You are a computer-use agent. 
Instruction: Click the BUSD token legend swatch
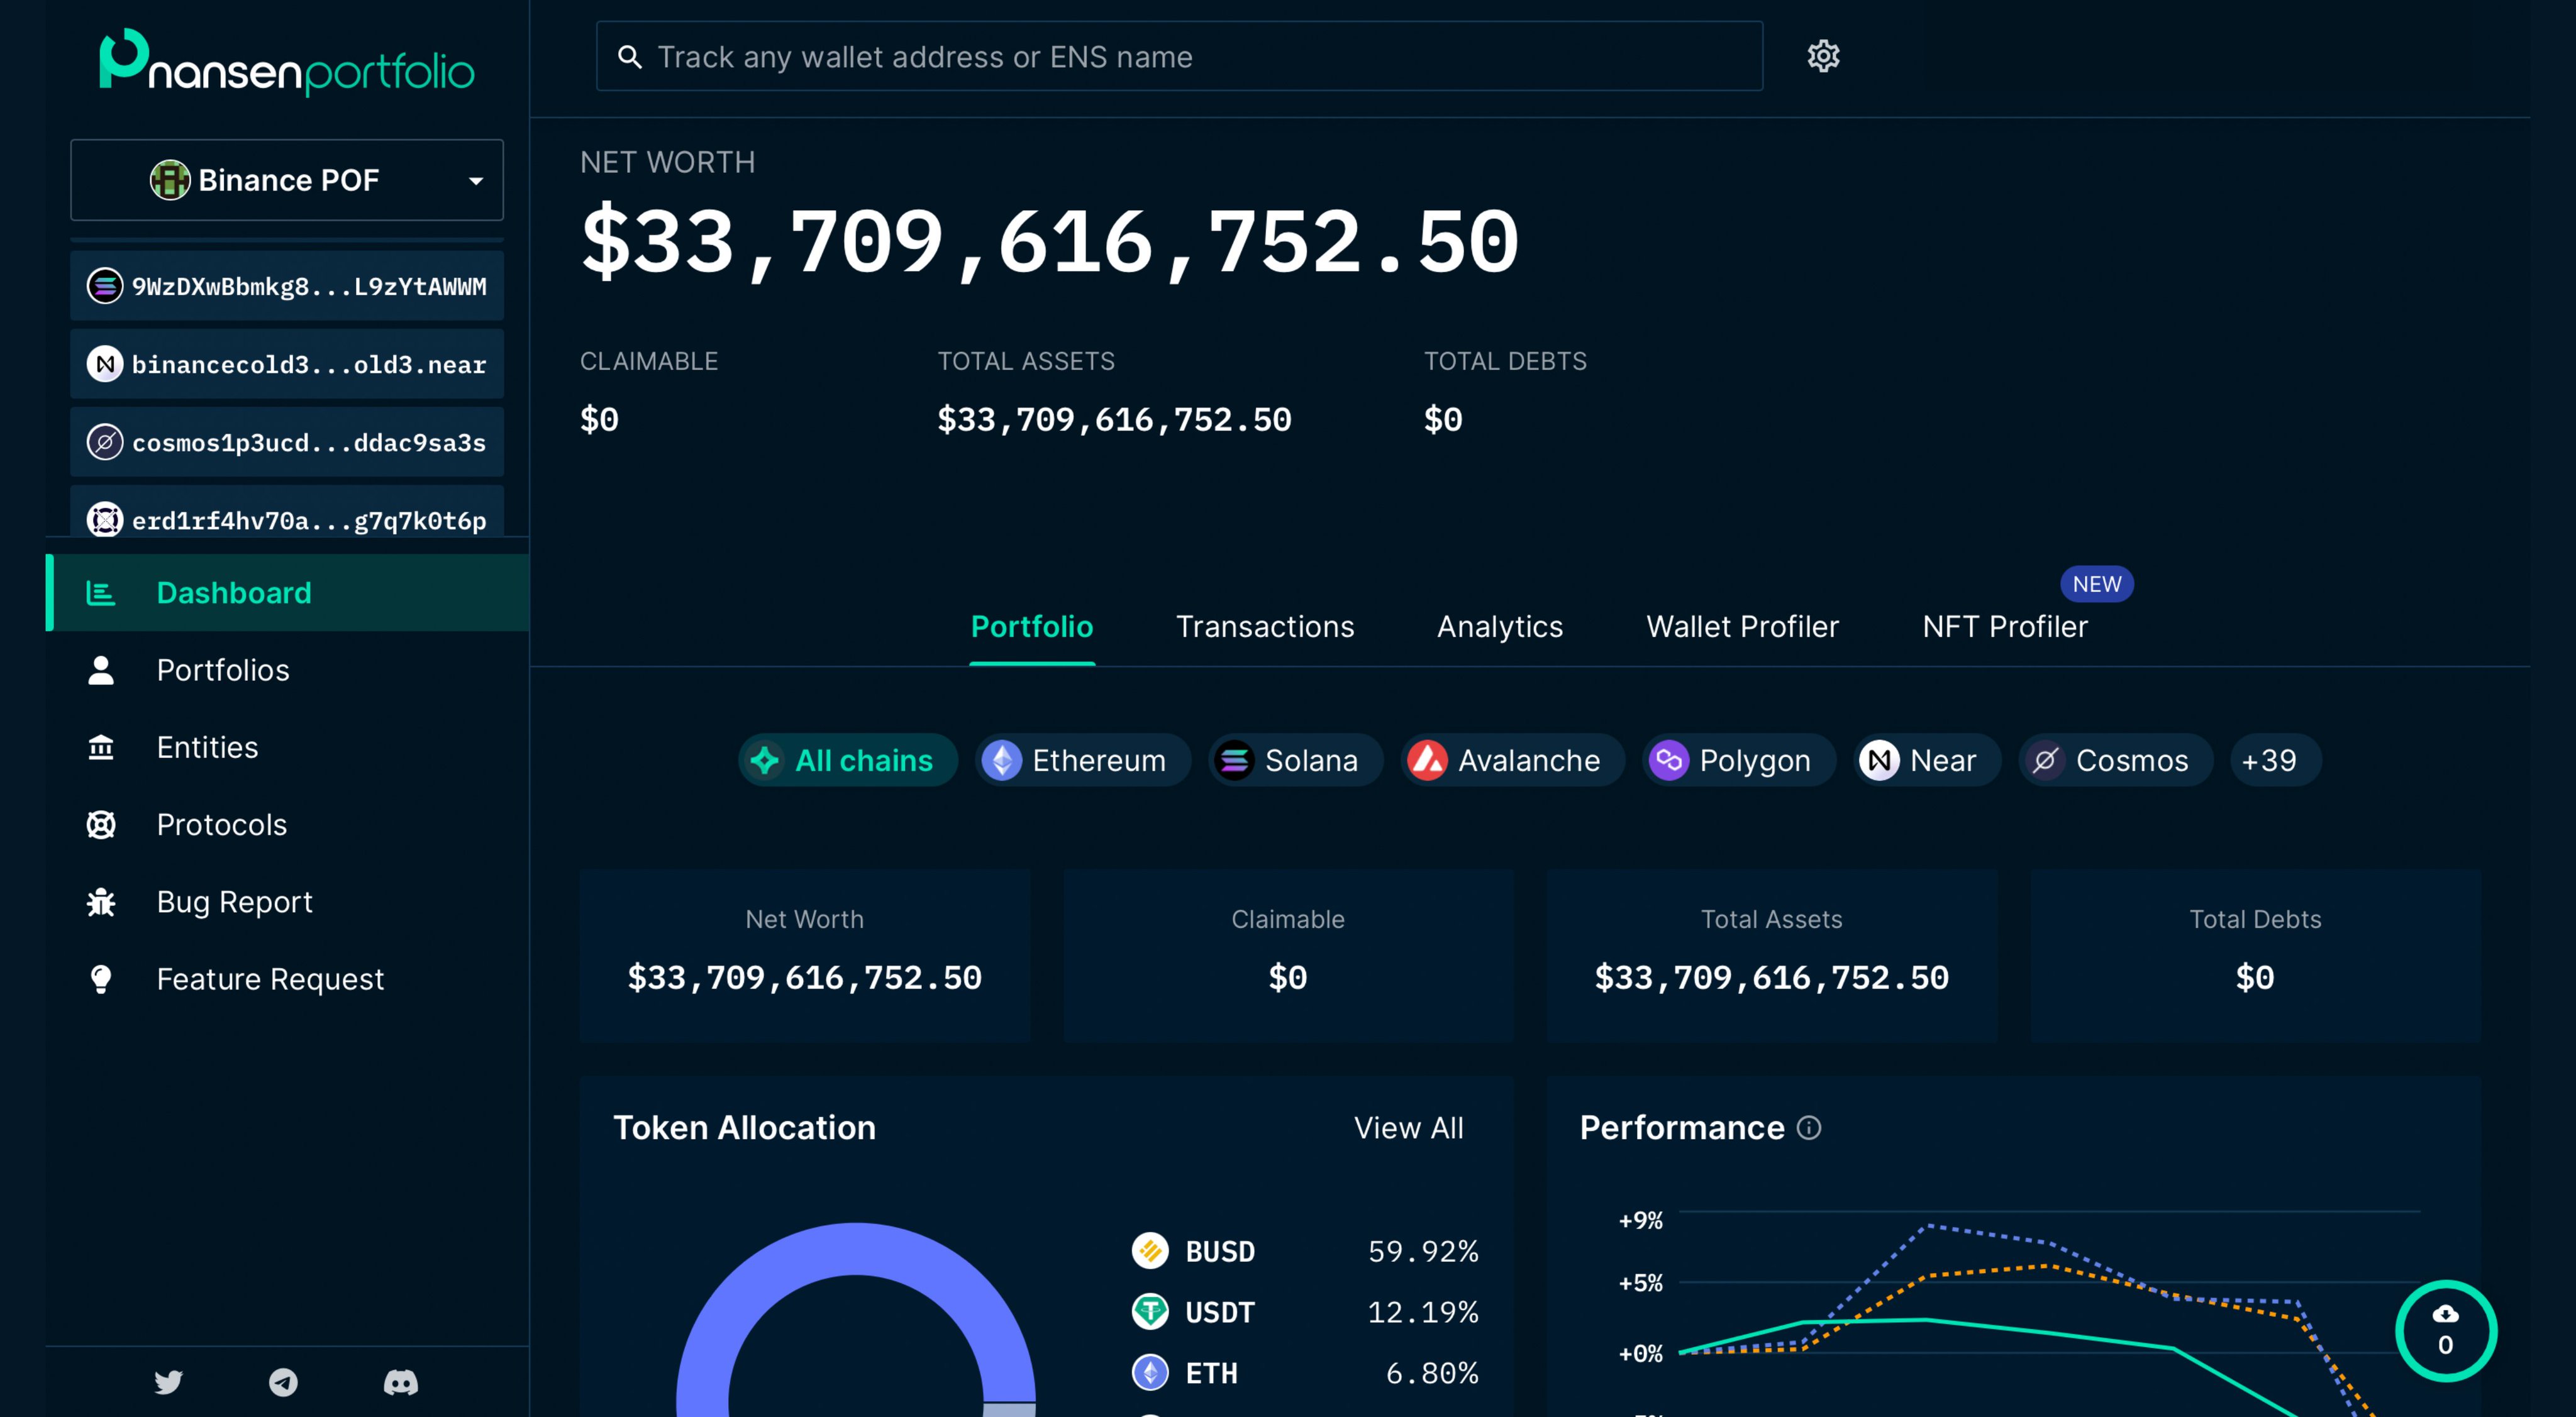(1150, 1250)
